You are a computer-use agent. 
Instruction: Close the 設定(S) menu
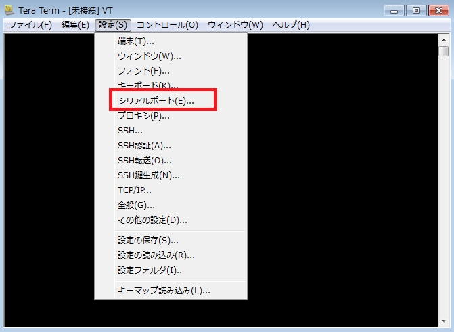point(113,25)
